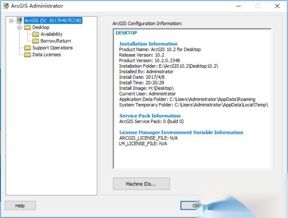
Task: Select the Availability tree item
Action: [51, 34]
